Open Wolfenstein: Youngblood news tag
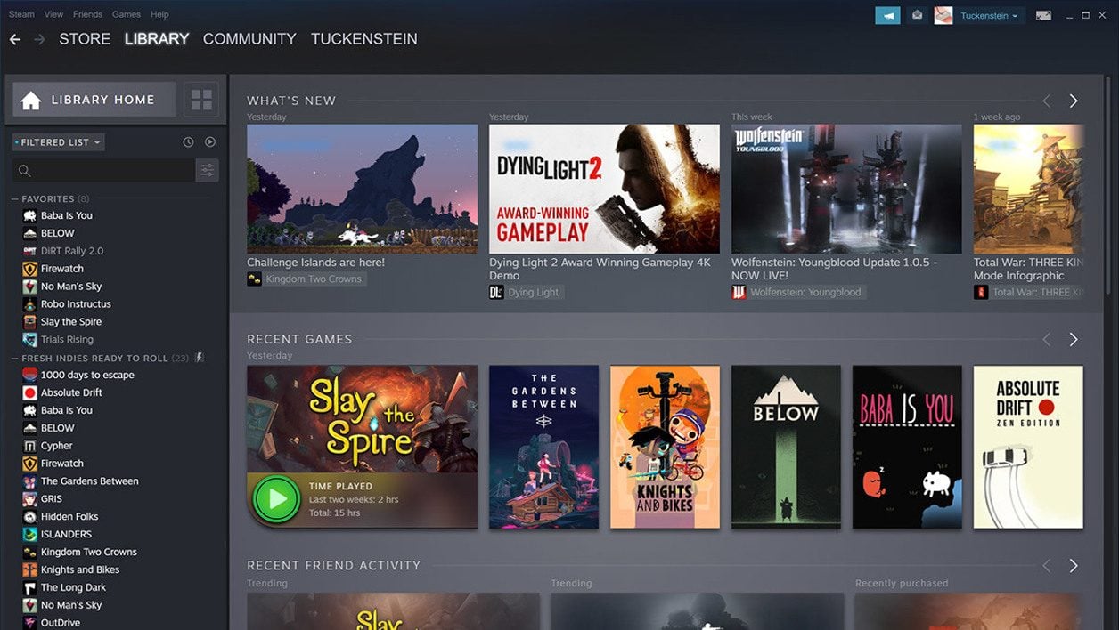The image size is (1119, 630). click(x=798, y=292)
